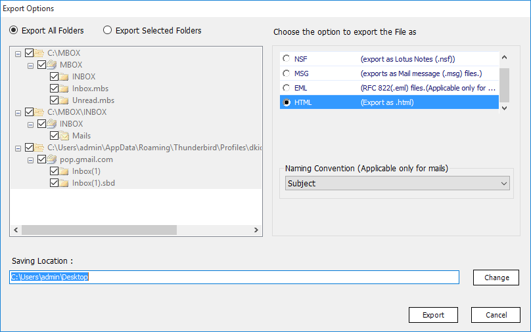Click the pop.gmail.com mailbox icon

pos(53,159)
